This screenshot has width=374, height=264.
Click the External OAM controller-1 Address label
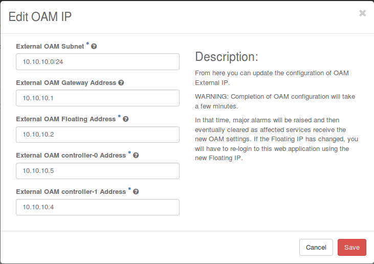(x=71, y=192)
